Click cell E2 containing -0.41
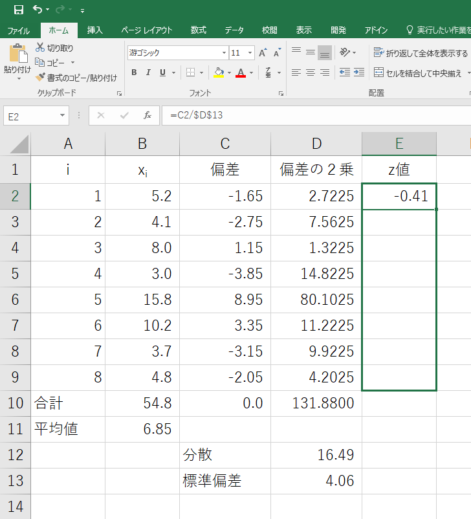The width and height of the screenshot is (471, 519). pyautogui.click(x=399, y=196)
